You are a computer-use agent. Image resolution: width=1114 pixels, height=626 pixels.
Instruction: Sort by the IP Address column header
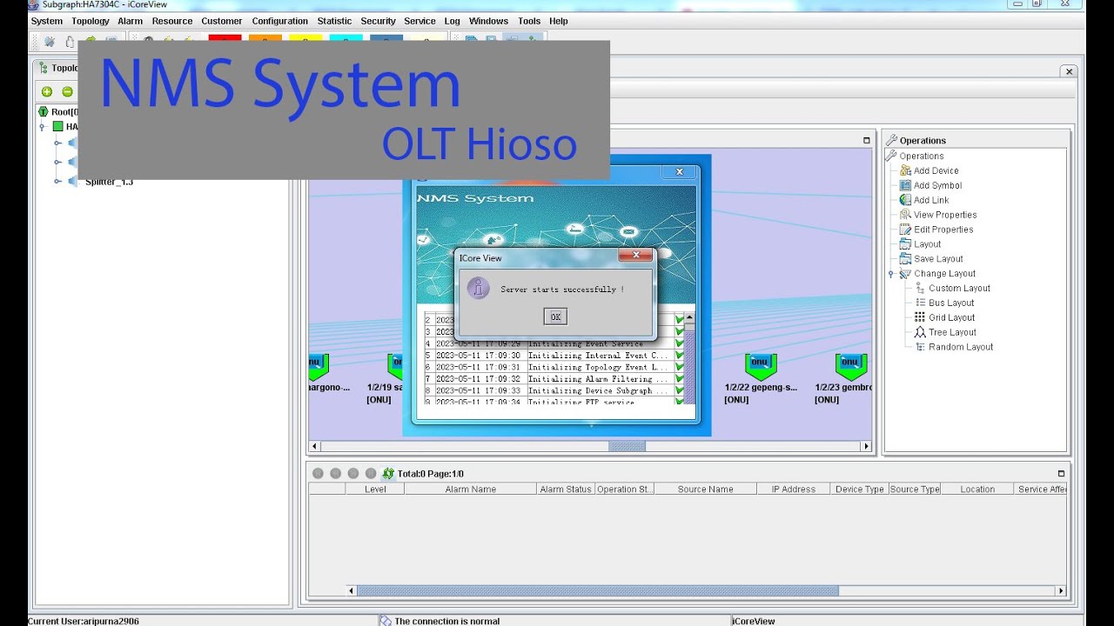[794, 489]
